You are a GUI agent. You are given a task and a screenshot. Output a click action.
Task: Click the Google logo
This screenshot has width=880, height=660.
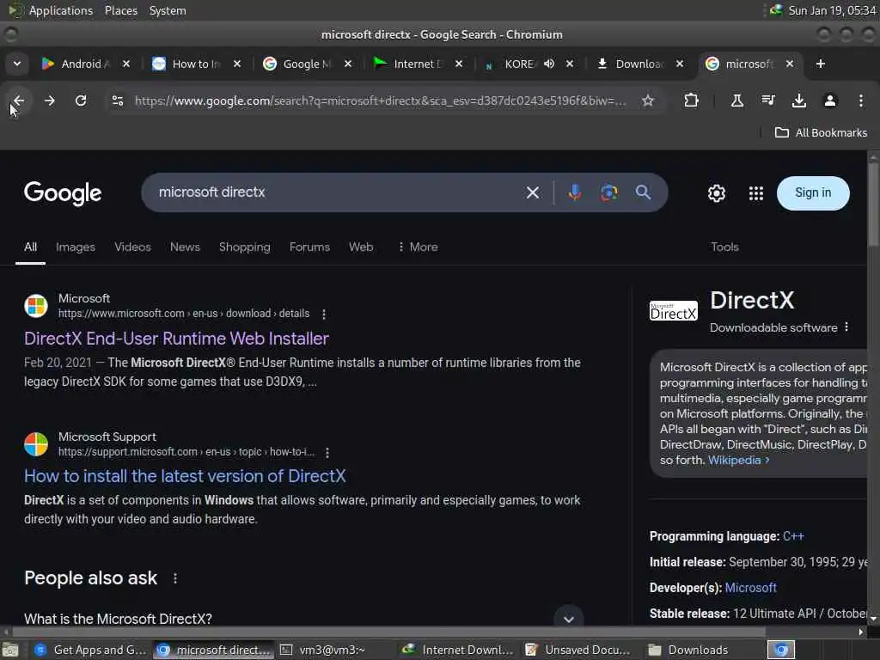63,193
